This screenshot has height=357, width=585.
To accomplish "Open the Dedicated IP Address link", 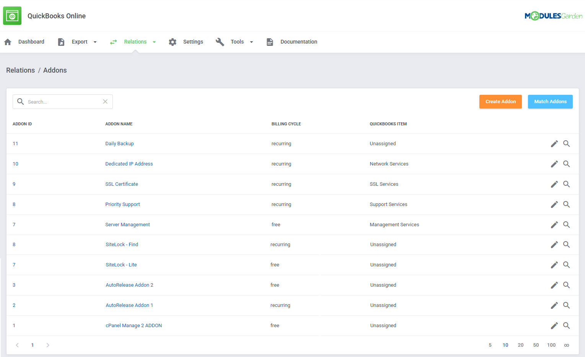I will tap(129, 164).
